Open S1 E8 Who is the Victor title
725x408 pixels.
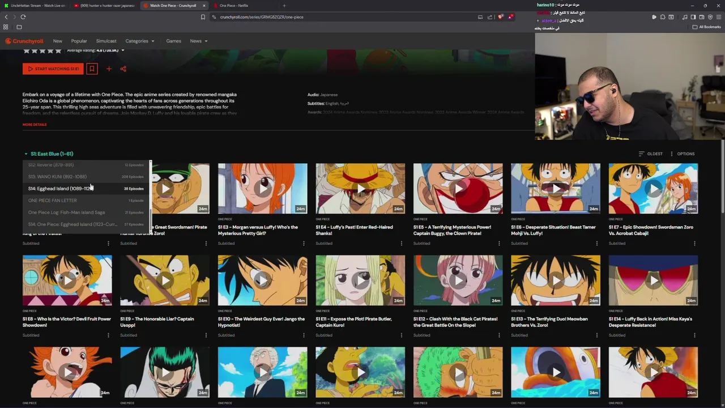click(x=67, y=322)
